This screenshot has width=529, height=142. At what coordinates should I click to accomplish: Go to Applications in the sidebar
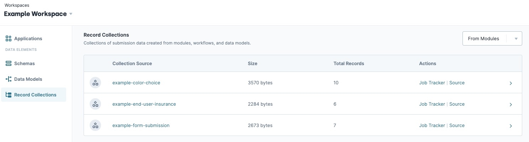[28, 38]
